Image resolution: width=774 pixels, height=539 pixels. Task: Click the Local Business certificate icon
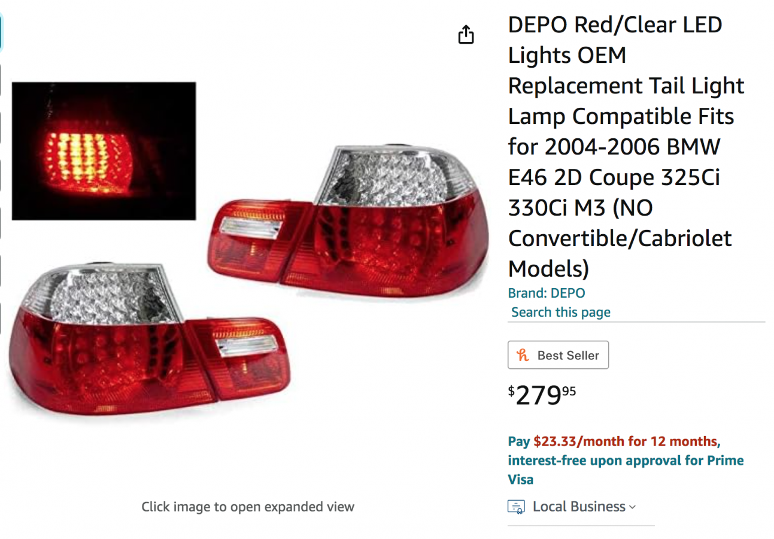(516, 507)
